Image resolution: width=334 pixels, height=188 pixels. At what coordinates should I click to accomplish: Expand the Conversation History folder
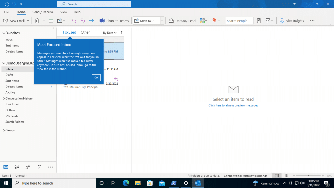tap(4, 99)
